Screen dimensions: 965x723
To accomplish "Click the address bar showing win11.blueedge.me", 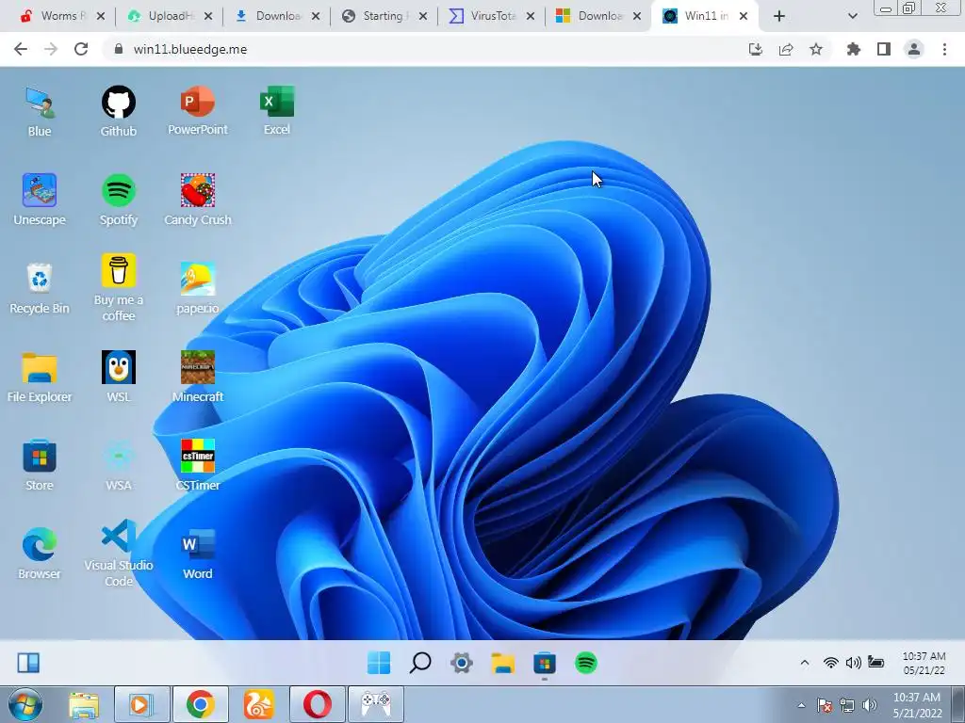I will point(425,49).
